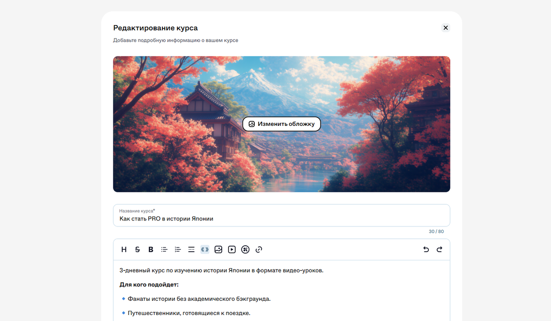551x321 pixels.
Task: Click the Изменить обложку button
Action: [281, 124]
